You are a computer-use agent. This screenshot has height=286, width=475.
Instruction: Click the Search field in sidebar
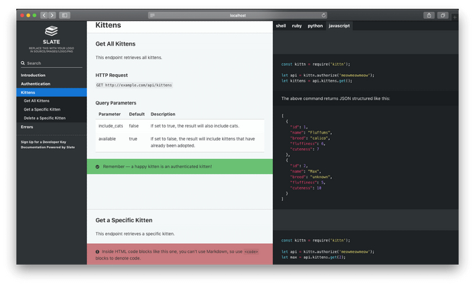(52, 63)
